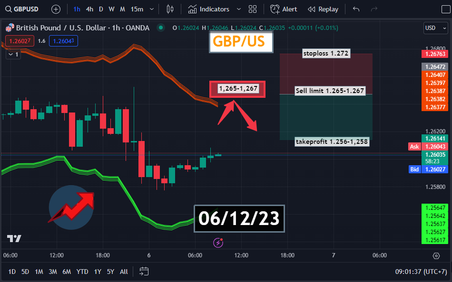Viewport: 452px width, 282px height.
Task: Select the 1M date range tab
Action: coord(39,272)
